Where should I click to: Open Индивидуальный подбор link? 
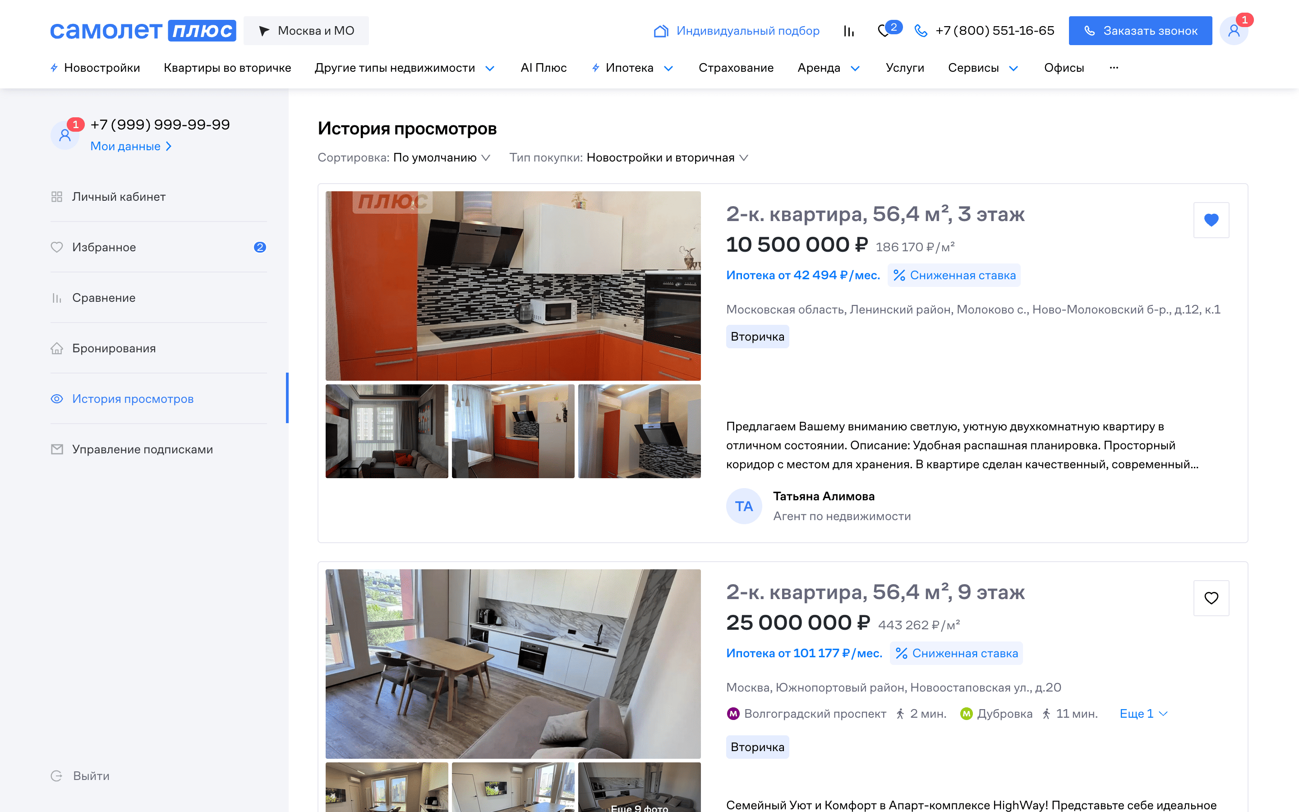(748, 31)
